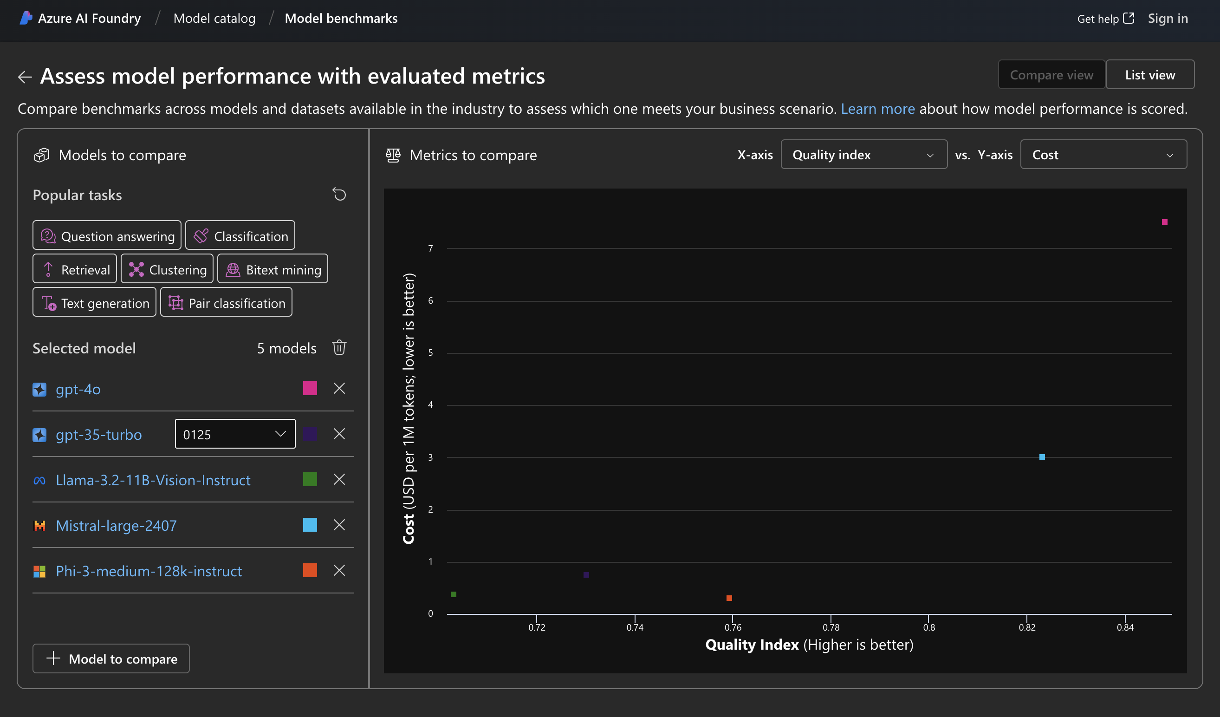Image resolution: width=1220 pixels, height=717 pixels.
Task: Click the Learn more link
Action: coord(878,109)
